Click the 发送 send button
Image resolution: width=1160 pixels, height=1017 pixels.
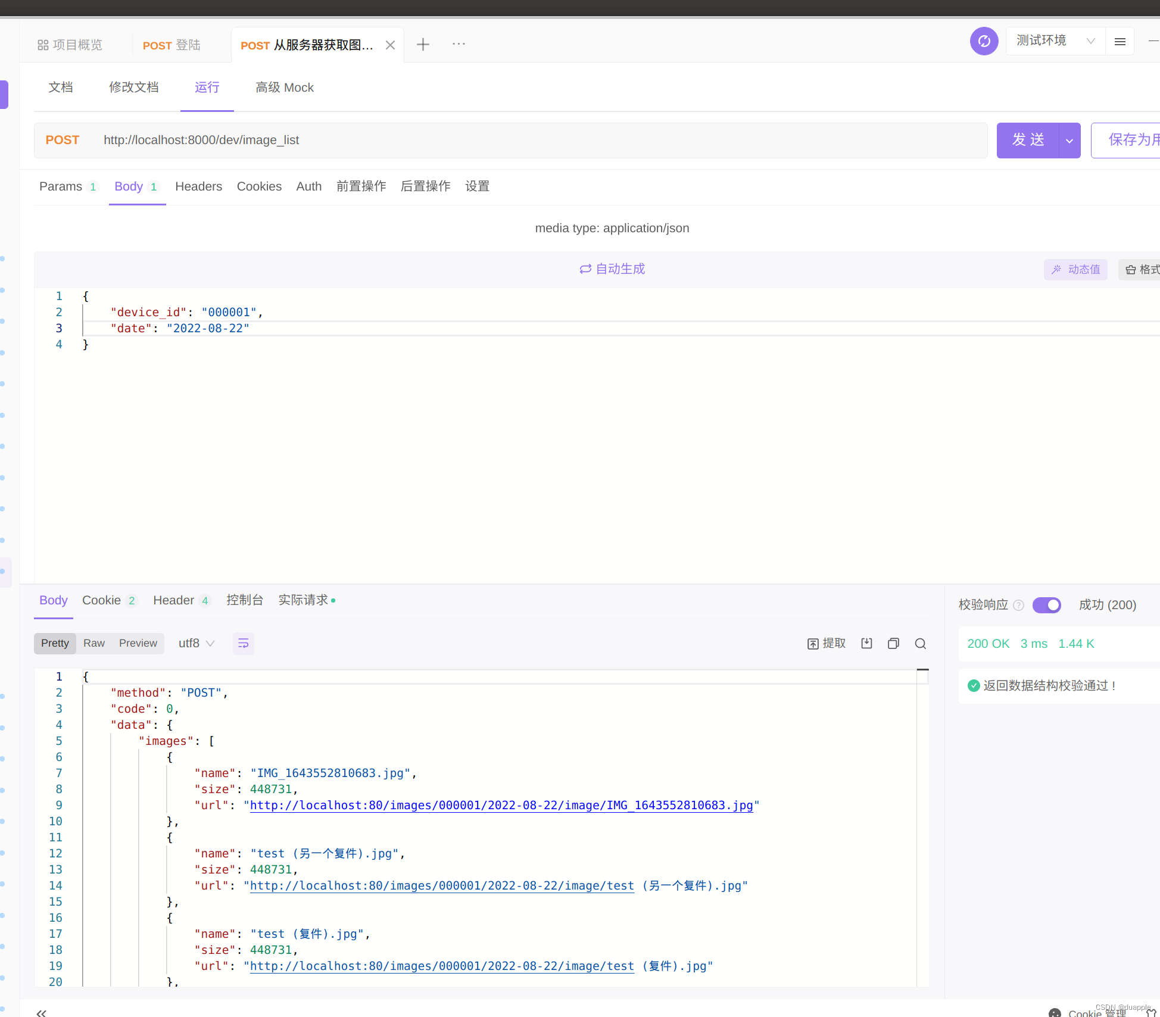tap(1028, 141)
